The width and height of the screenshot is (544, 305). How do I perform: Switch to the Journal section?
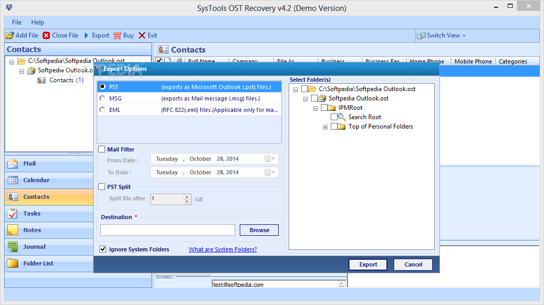point(49,247)
